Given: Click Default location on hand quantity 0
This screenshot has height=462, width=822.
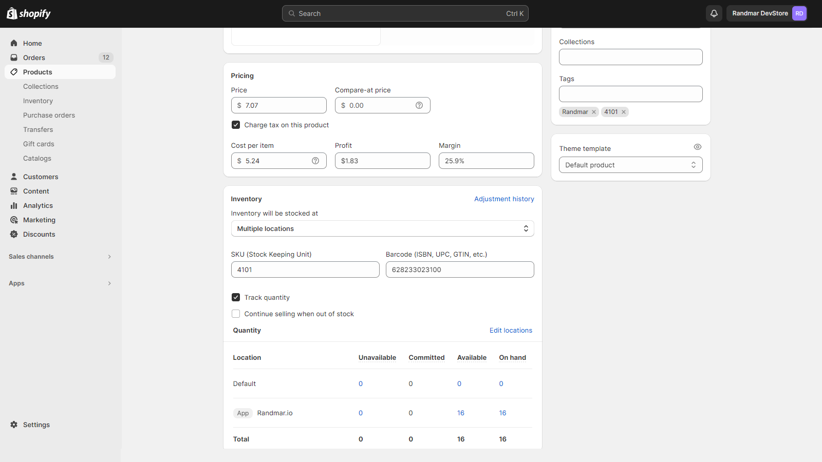Looking at the screenshot, I should click(x=501, y=383).
